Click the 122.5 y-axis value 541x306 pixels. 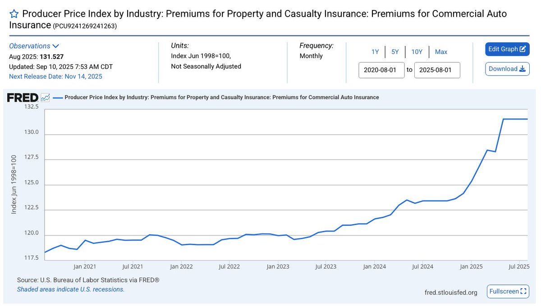(31, 208)
